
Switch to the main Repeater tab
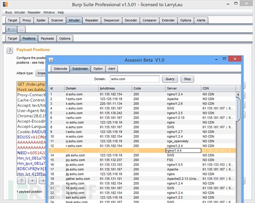click(92, 20)
